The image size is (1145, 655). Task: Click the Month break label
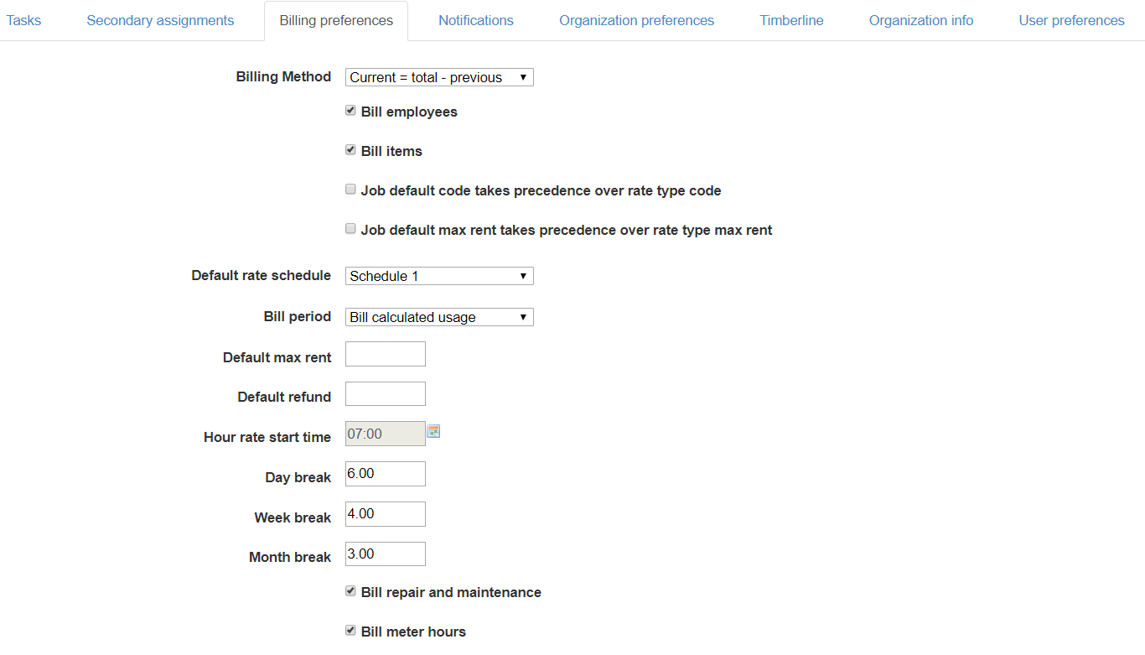pyautogui.click(x=290, y=557)
